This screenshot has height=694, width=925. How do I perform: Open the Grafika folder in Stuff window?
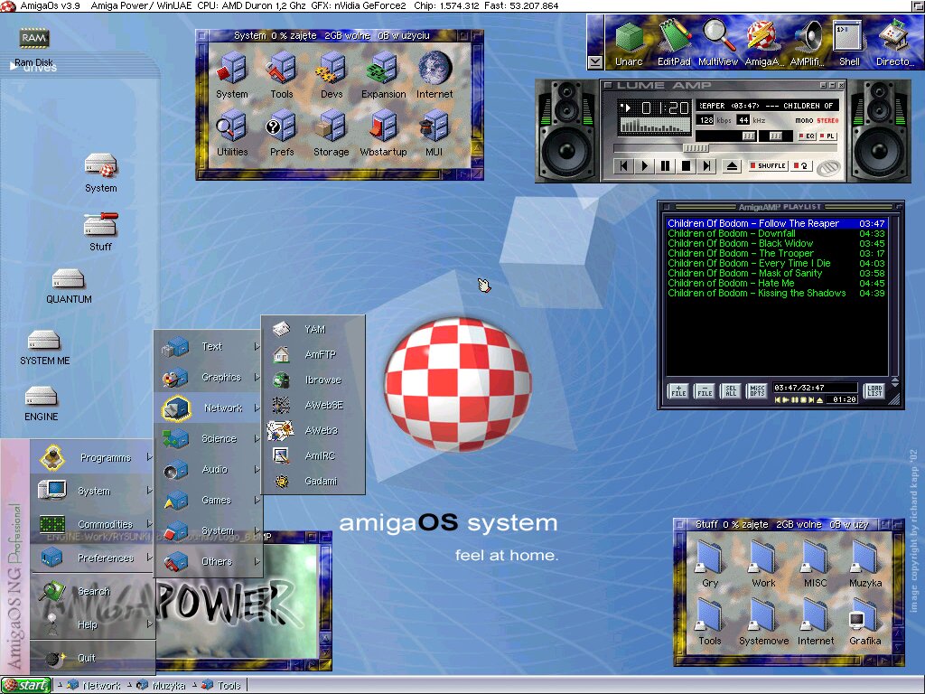[x=865, y=622]
